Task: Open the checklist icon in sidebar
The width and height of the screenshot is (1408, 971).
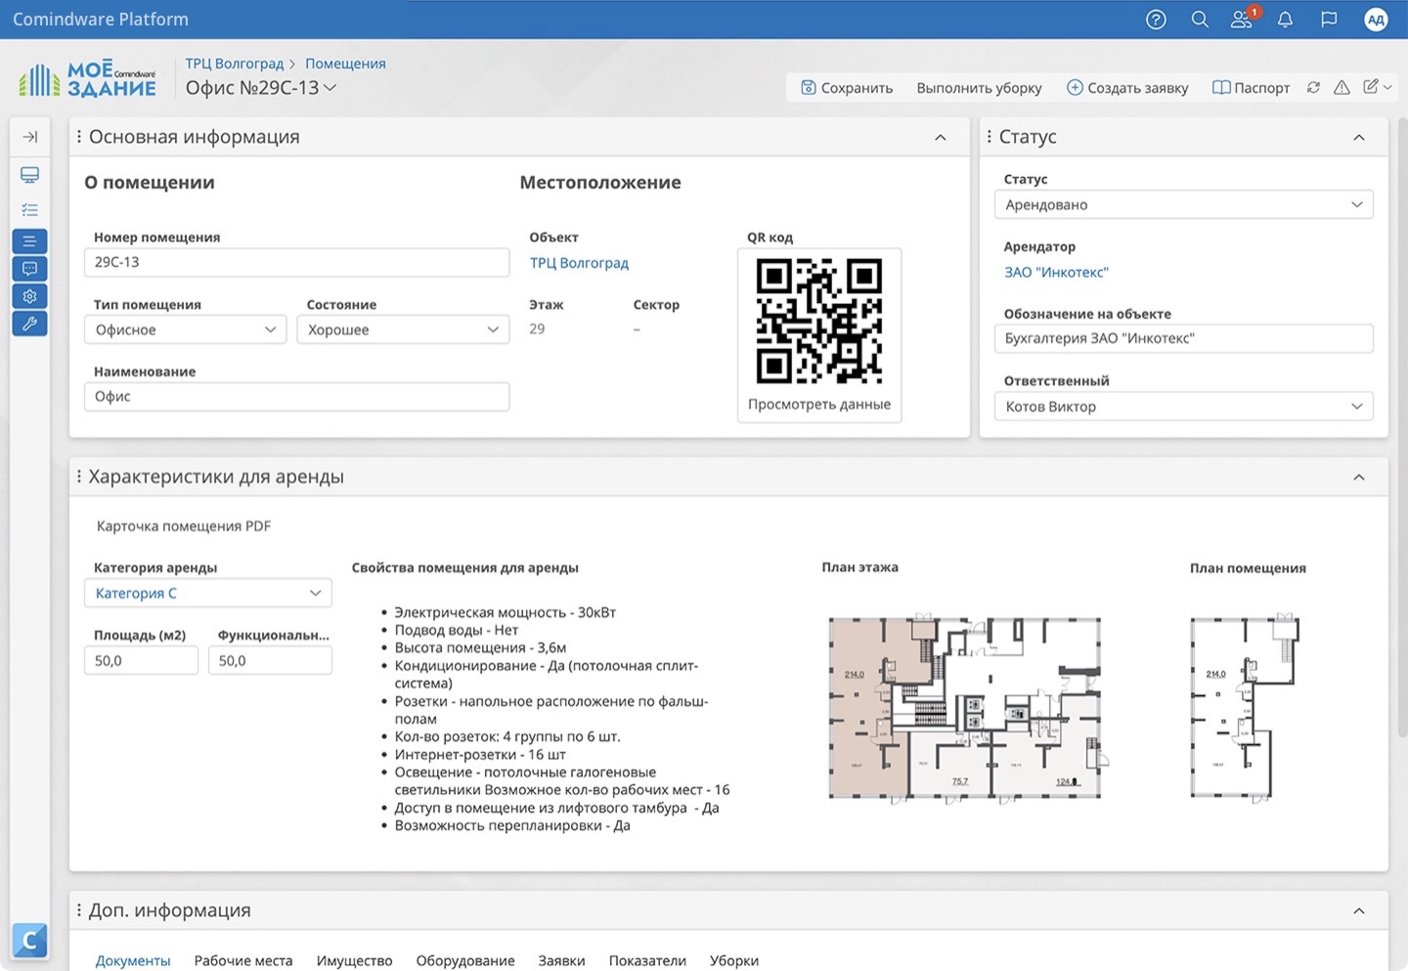Action: pos(29,210)
